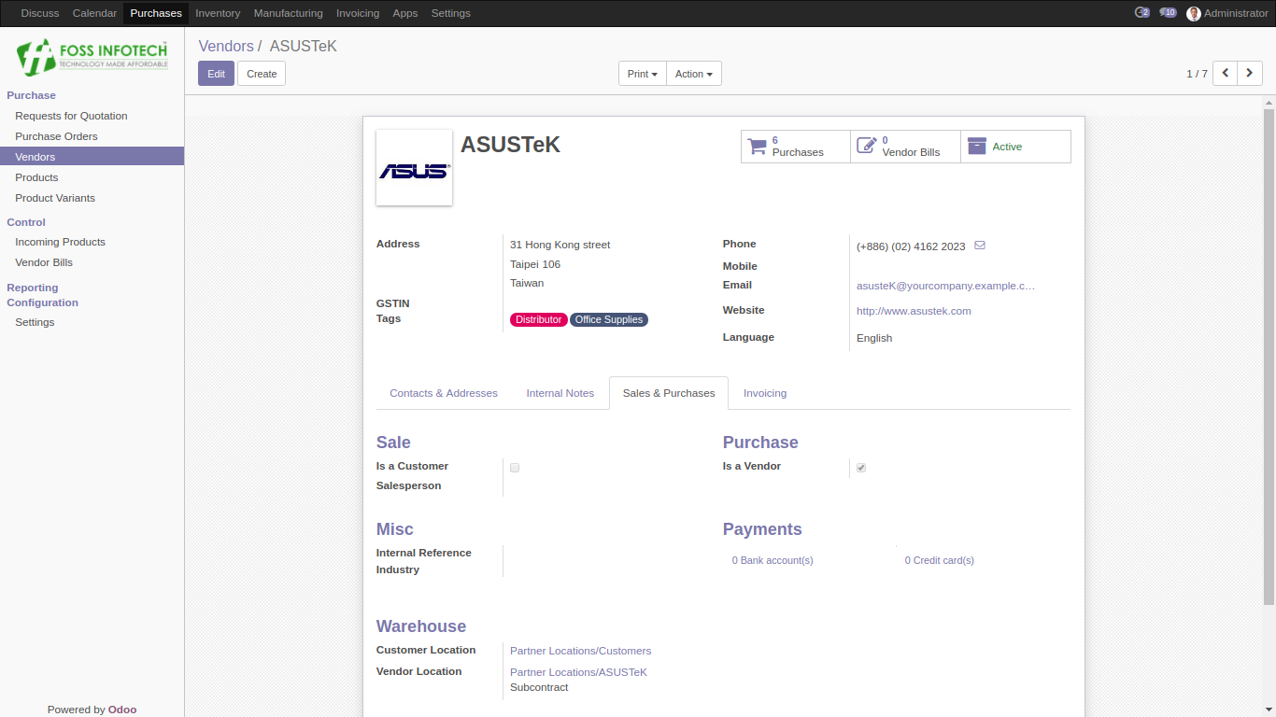The image size is (1276, 717).
Task: Click the asusteK email address link
Action: [x=945, y=286]
